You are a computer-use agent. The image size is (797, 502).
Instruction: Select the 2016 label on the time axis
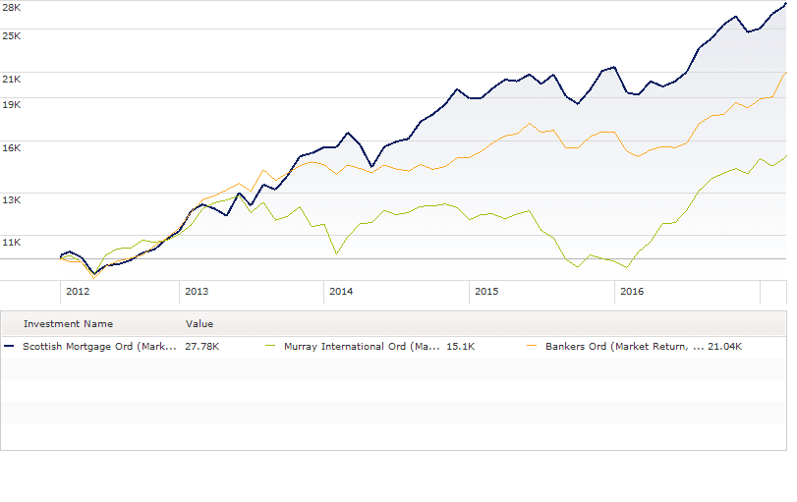tap(631, 292)
